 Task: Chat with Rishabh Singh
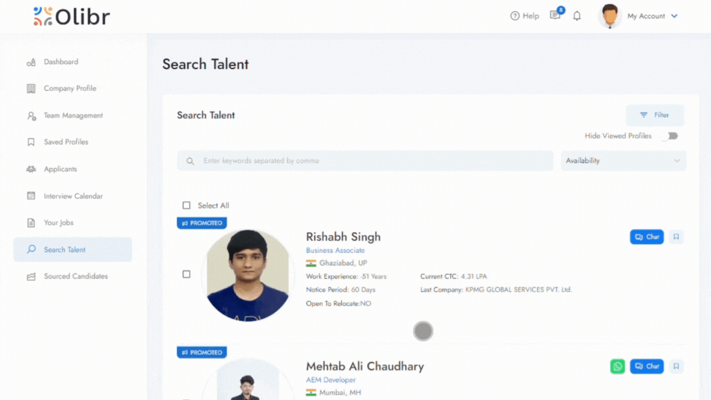pos(647,237)
